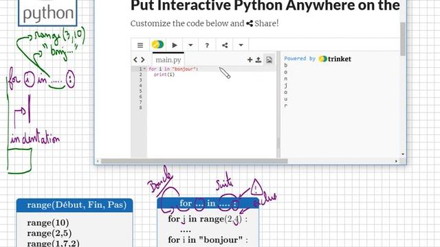Click the 'Put Interactive Python Anywhere' heading
440x247 pixels.
[265, 5]
